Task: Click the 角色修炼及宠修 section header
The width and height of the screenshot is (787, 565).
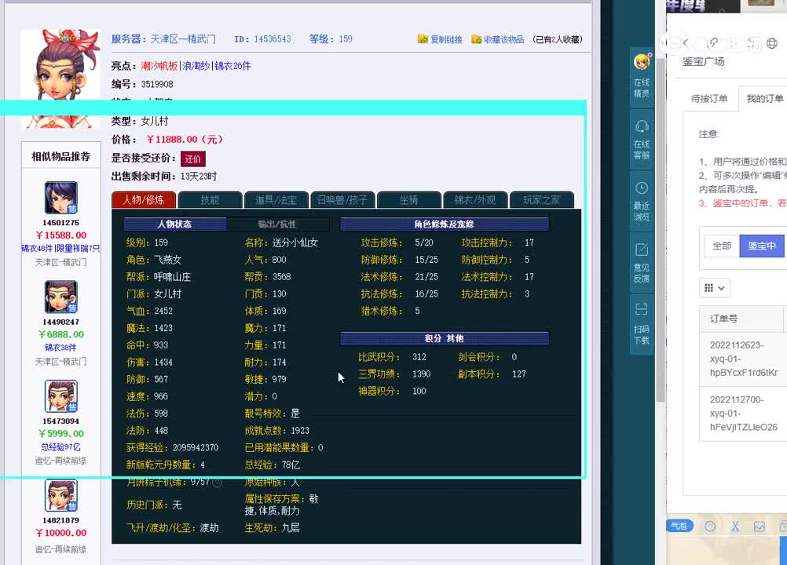Action: coord(445,224)
